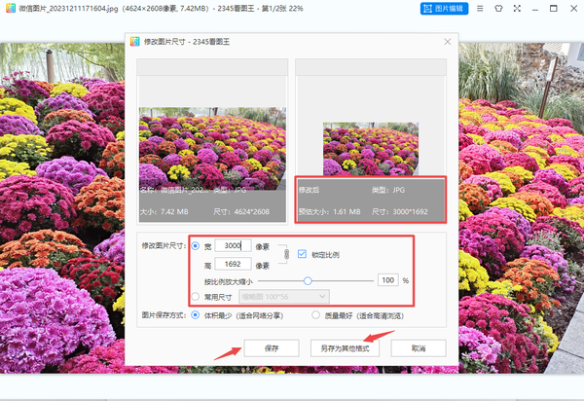Click the scale percentage slider handle
Image resolution: width=584 pixels, height=401 pixels.
click(x=308, y=280)
